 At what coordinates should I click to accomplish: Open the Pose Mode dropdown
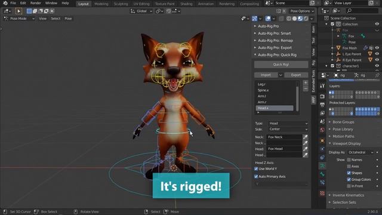coord(19,19)
